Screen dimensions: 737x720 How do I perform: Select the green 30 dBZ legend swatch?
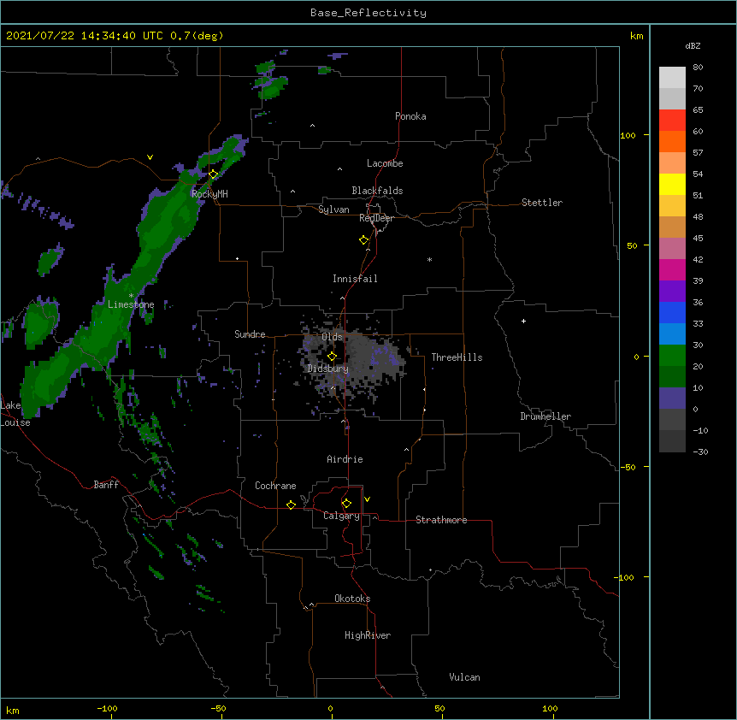[672, 356]
